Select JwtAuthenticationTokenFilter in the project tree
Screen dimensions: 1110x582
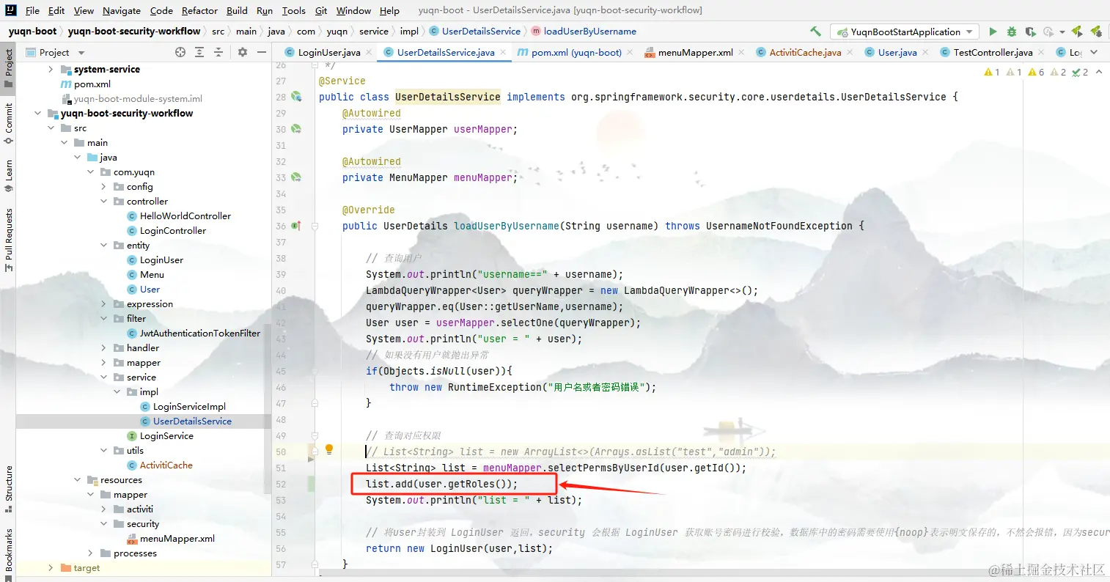click(200, 333)
